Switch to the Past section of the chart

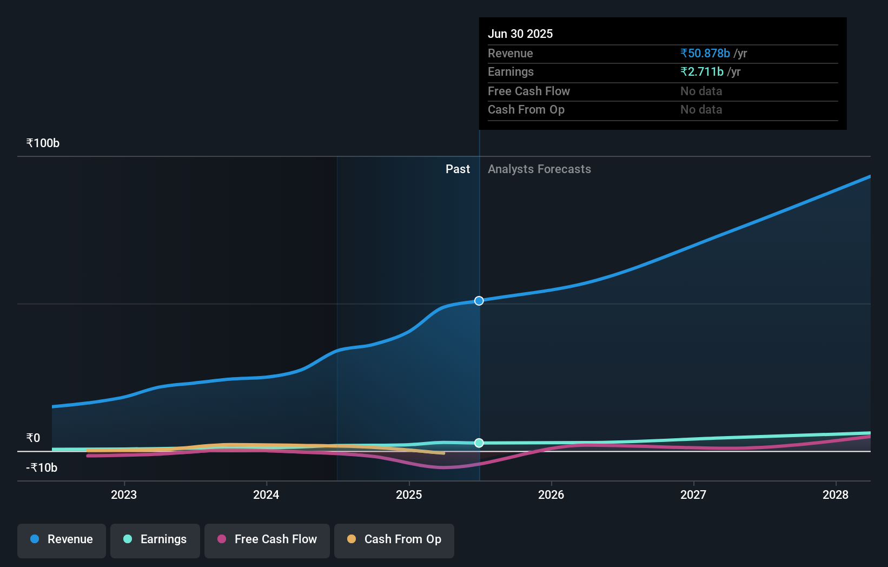point(458,169)
